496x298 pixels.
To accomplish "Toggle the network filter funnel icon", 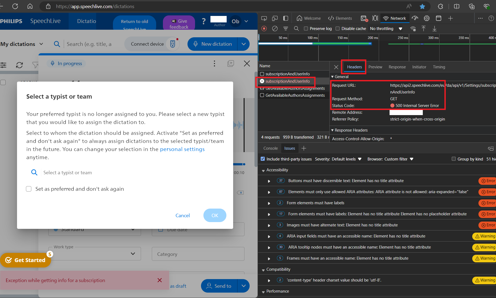I will pos(286,29).
